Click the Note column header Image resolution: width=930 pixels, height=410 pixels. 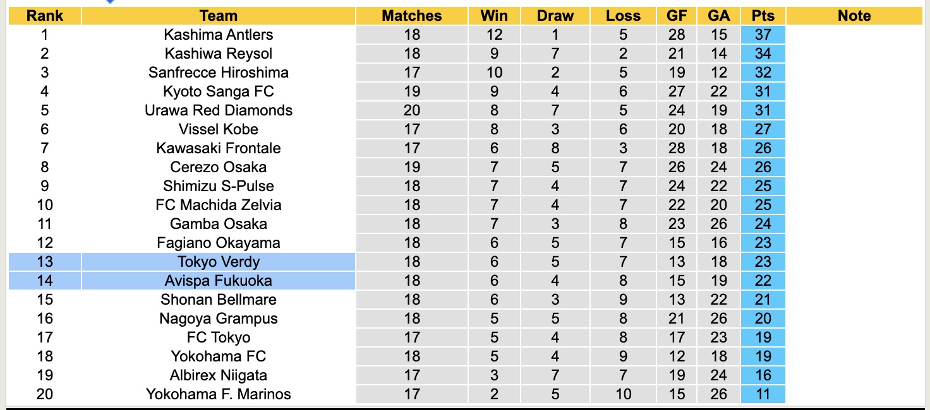pyautogui.click(x=854, y=16)
